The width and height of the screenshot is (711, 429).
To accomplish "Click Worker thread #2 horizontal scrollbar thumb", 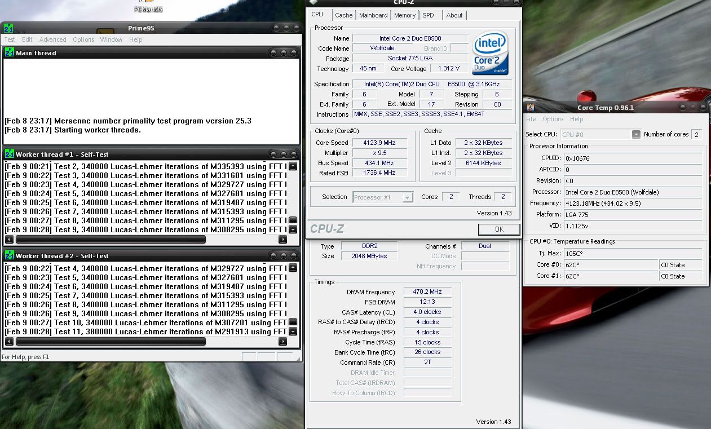I will click(111, 341).
